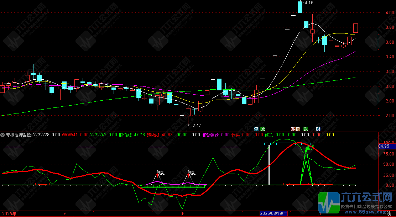Screen dimensions: 396x217
Task: Click the 2.47 low price label
Action: [197, 126]
